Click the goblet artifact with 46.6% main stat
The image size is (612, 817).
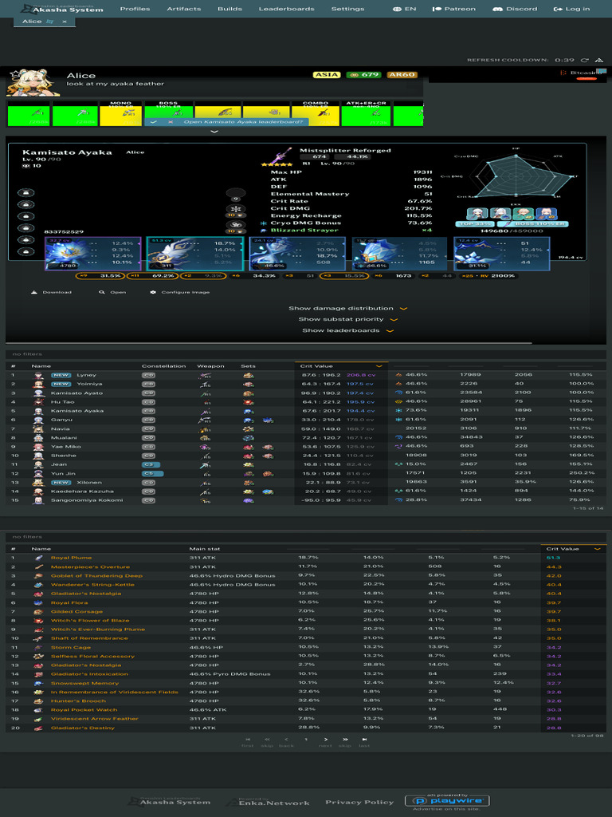(399, 254)
